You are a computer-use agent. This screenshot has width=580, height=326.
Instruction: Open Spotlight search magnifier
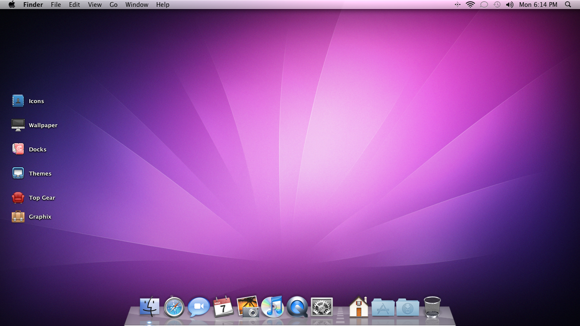click(567, 4)
